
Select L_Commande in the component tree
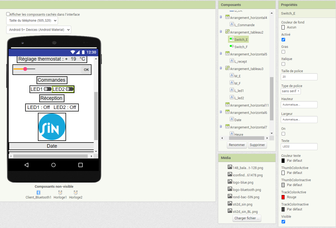[244, 25]
